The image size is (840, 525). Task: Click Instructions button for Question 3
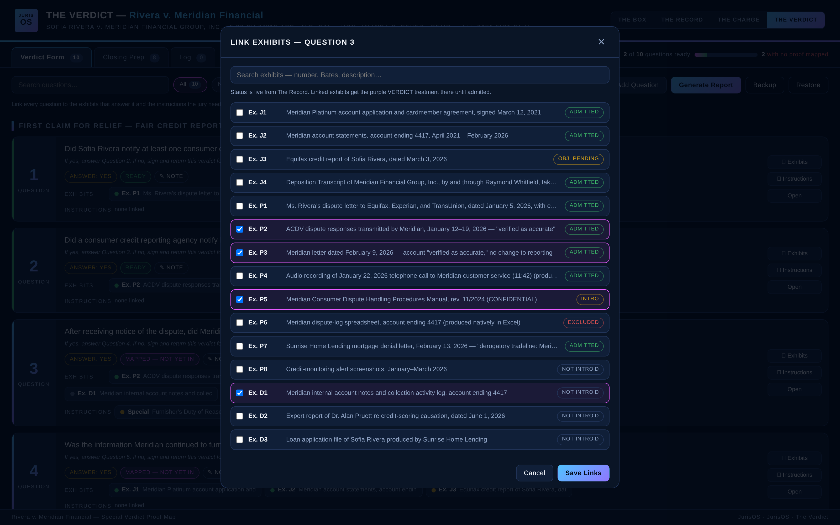click(x=794, y=372)
